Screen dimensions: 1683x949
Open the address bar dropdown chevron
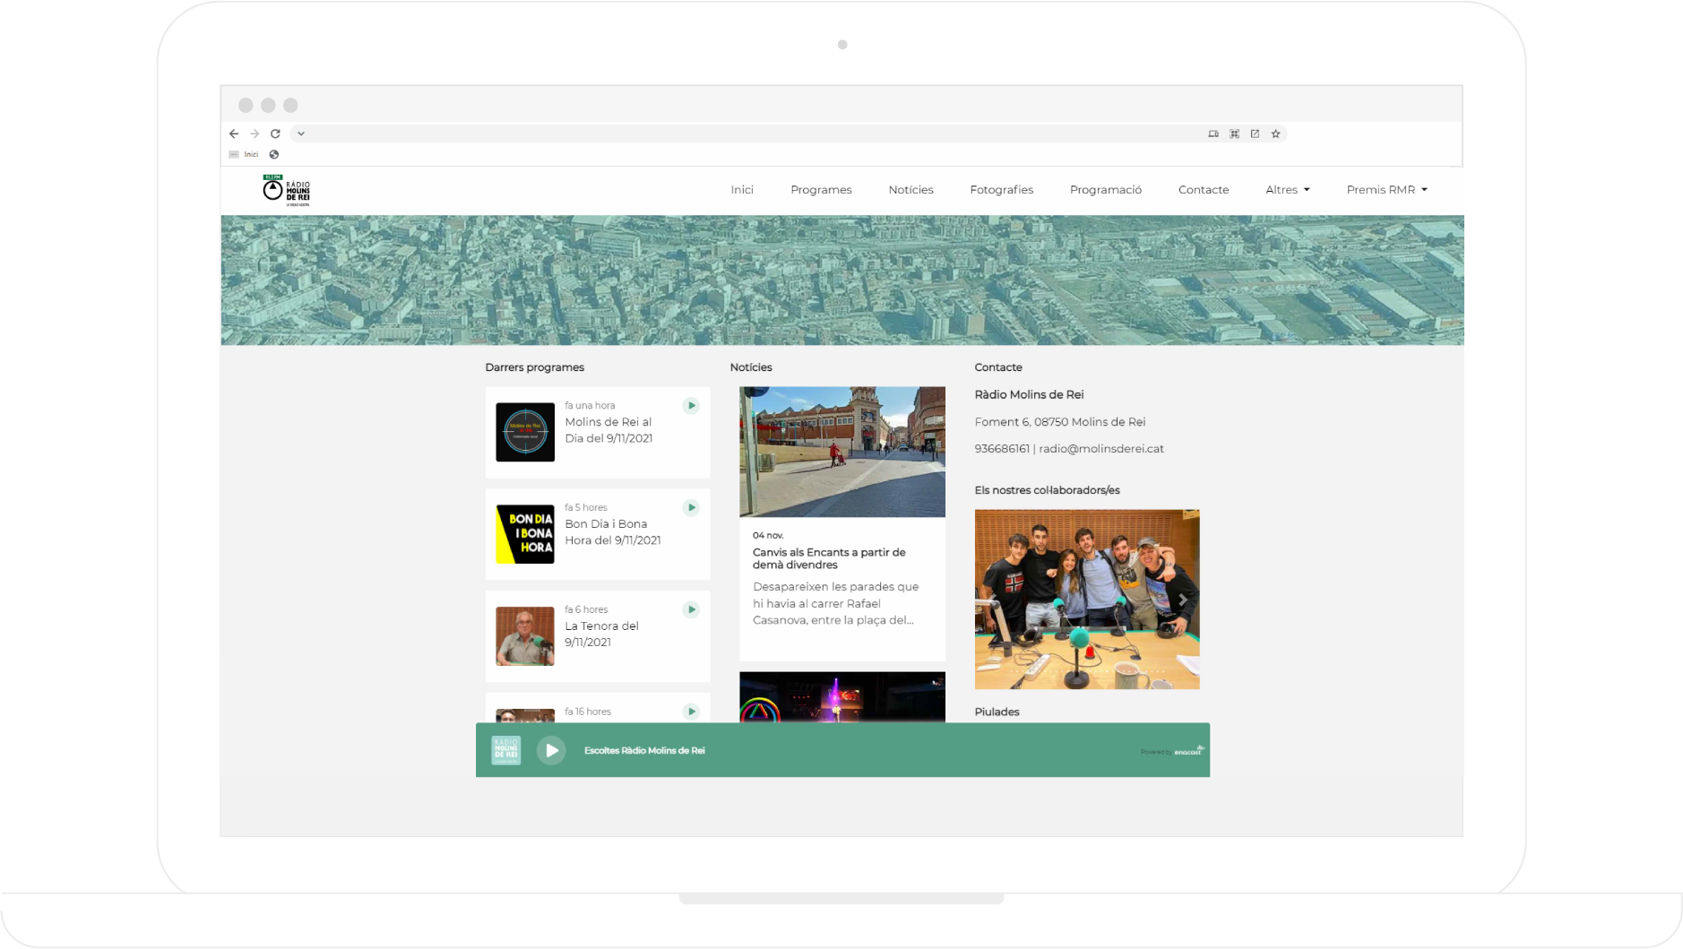pos(301,133)
